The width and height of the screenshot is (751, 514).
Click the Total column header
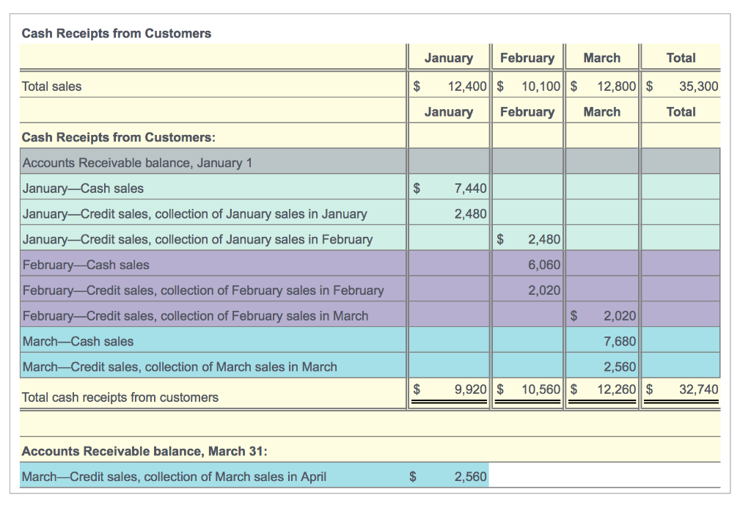681,57
